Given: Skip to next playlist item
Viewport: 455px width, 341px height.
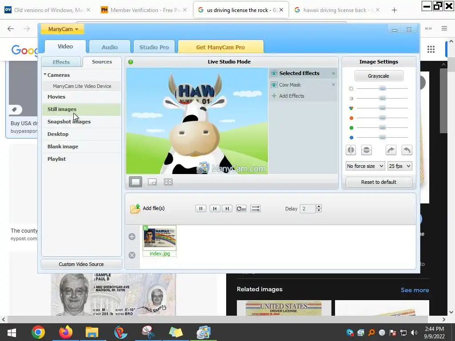Looking at the screenshot, I should point(227,209).
